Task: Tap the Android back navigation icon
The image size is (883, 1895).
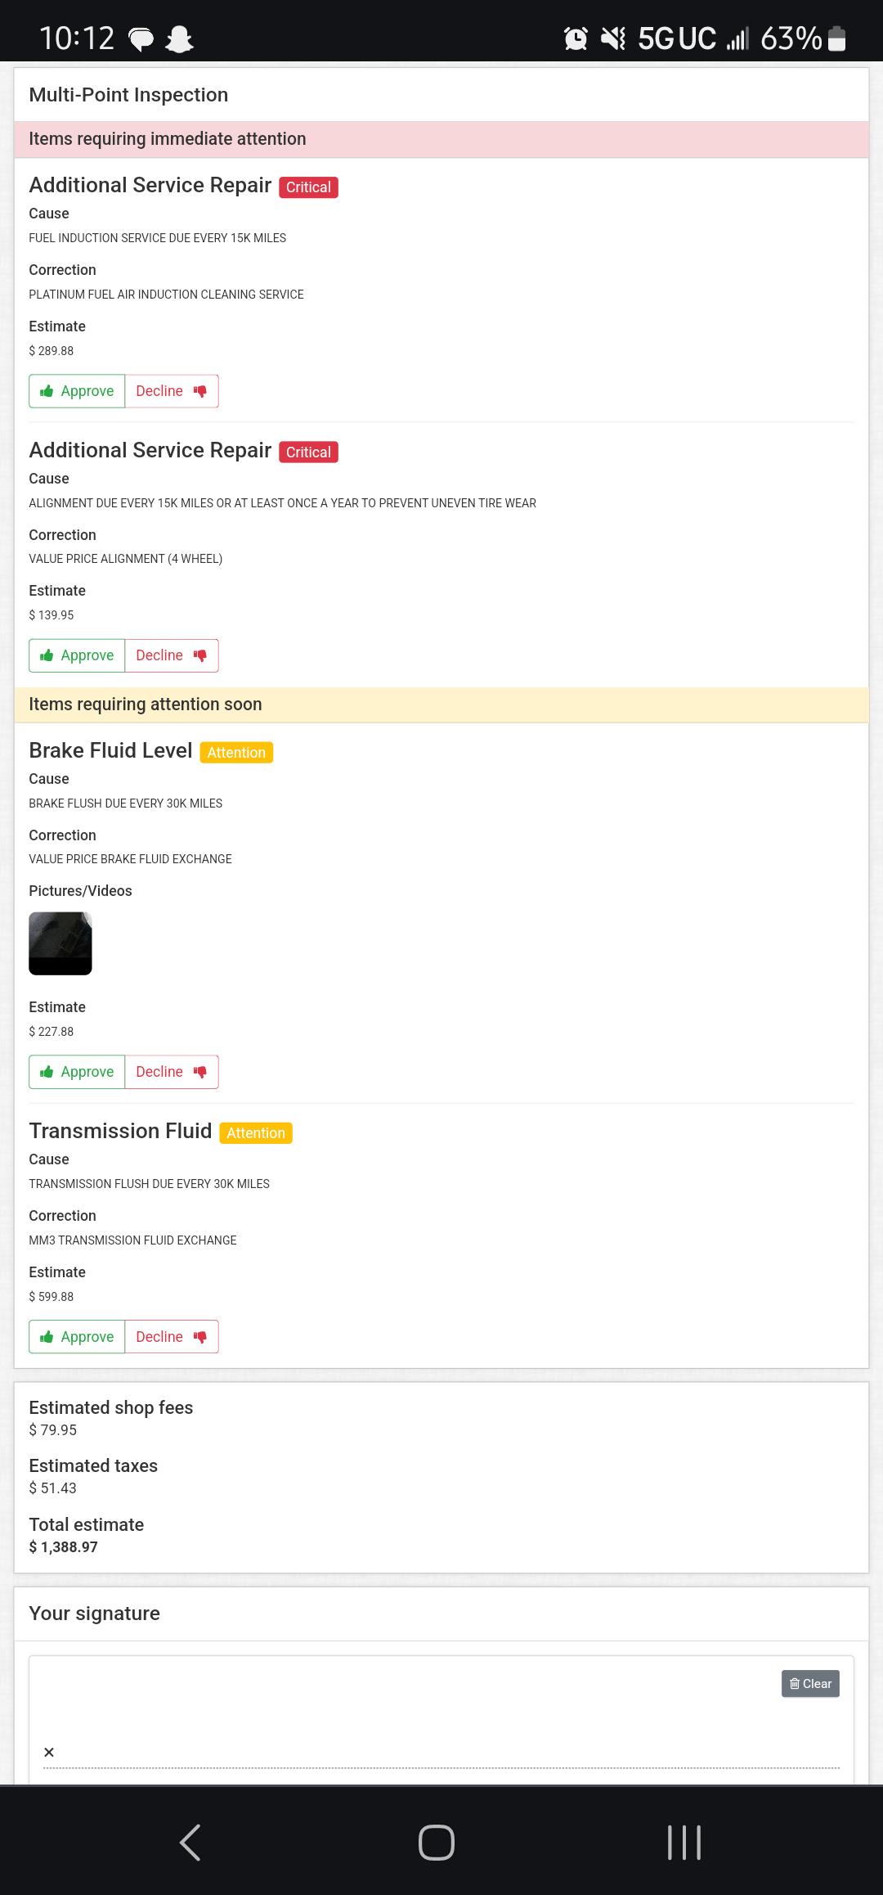Action: [190, 1843]
